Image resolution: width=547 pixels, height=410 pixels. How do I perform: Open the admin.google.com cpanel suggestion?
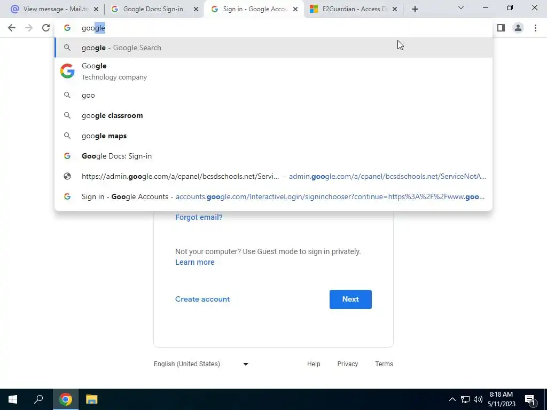274,176
